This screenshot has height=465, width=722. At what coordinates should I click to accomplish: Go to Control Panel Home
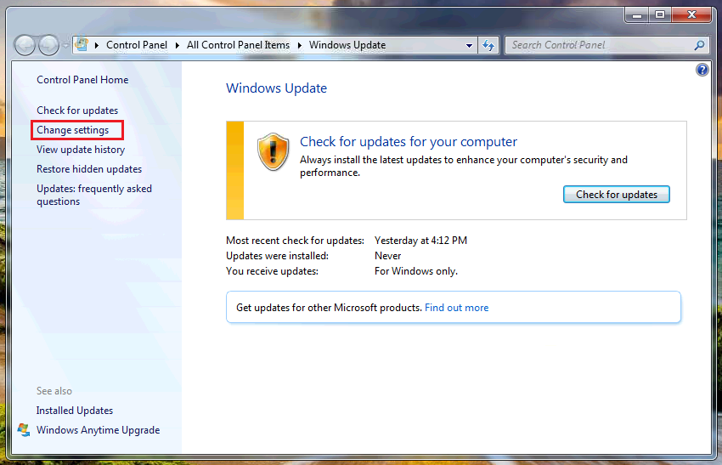click(82, 80)
